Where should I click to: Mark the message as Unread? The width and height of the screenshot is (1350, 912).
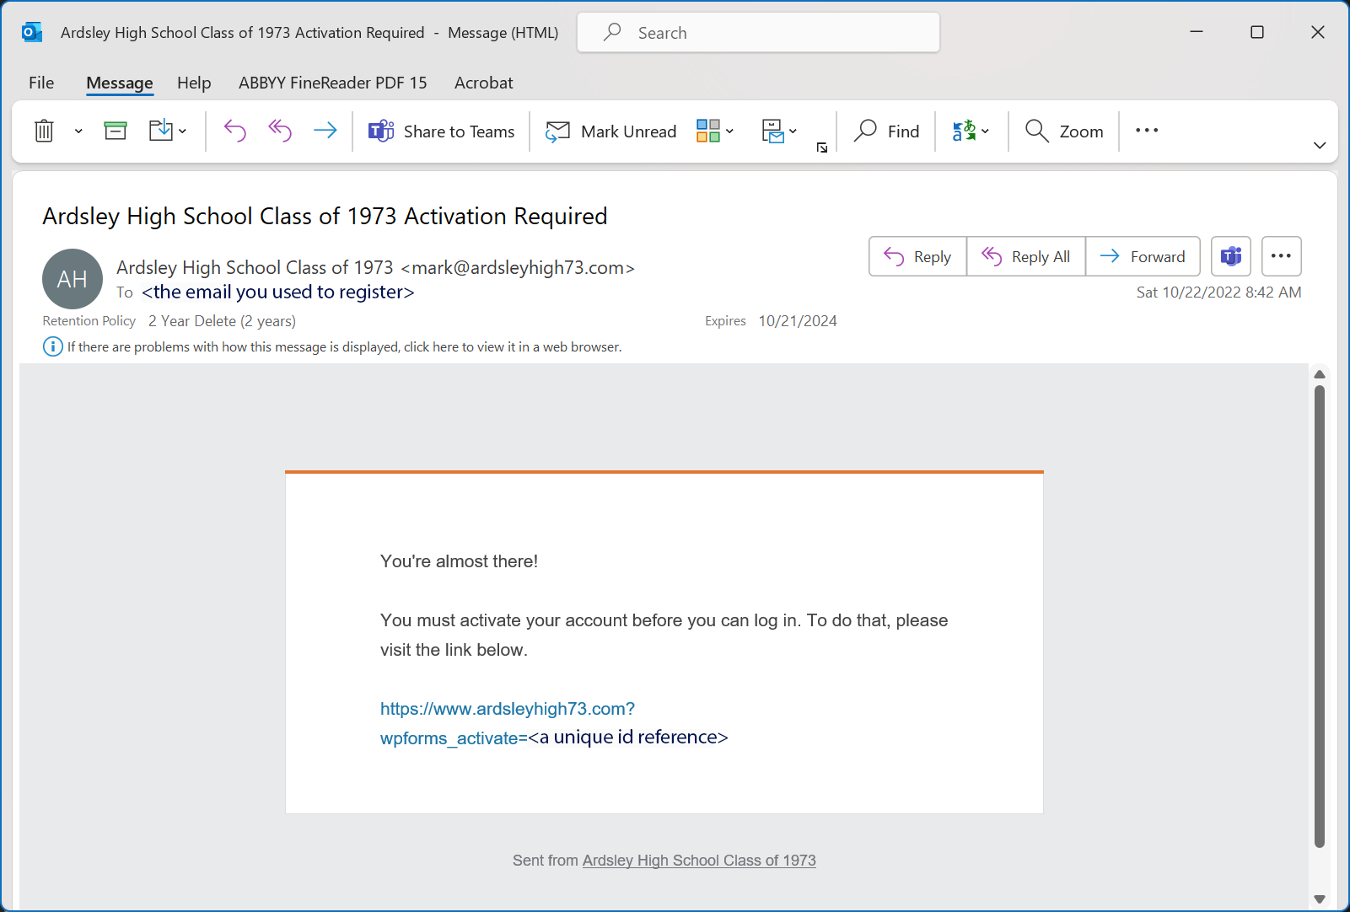coord(611,131)
